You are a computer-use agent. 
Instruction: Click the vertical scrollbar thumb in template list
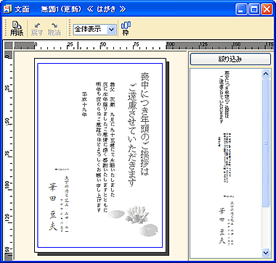(266, 143)
